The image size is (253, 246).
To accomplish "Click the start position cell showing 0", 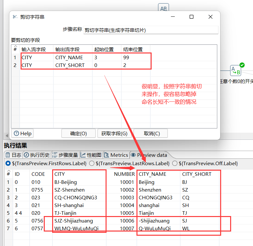I will click(107, 65).
